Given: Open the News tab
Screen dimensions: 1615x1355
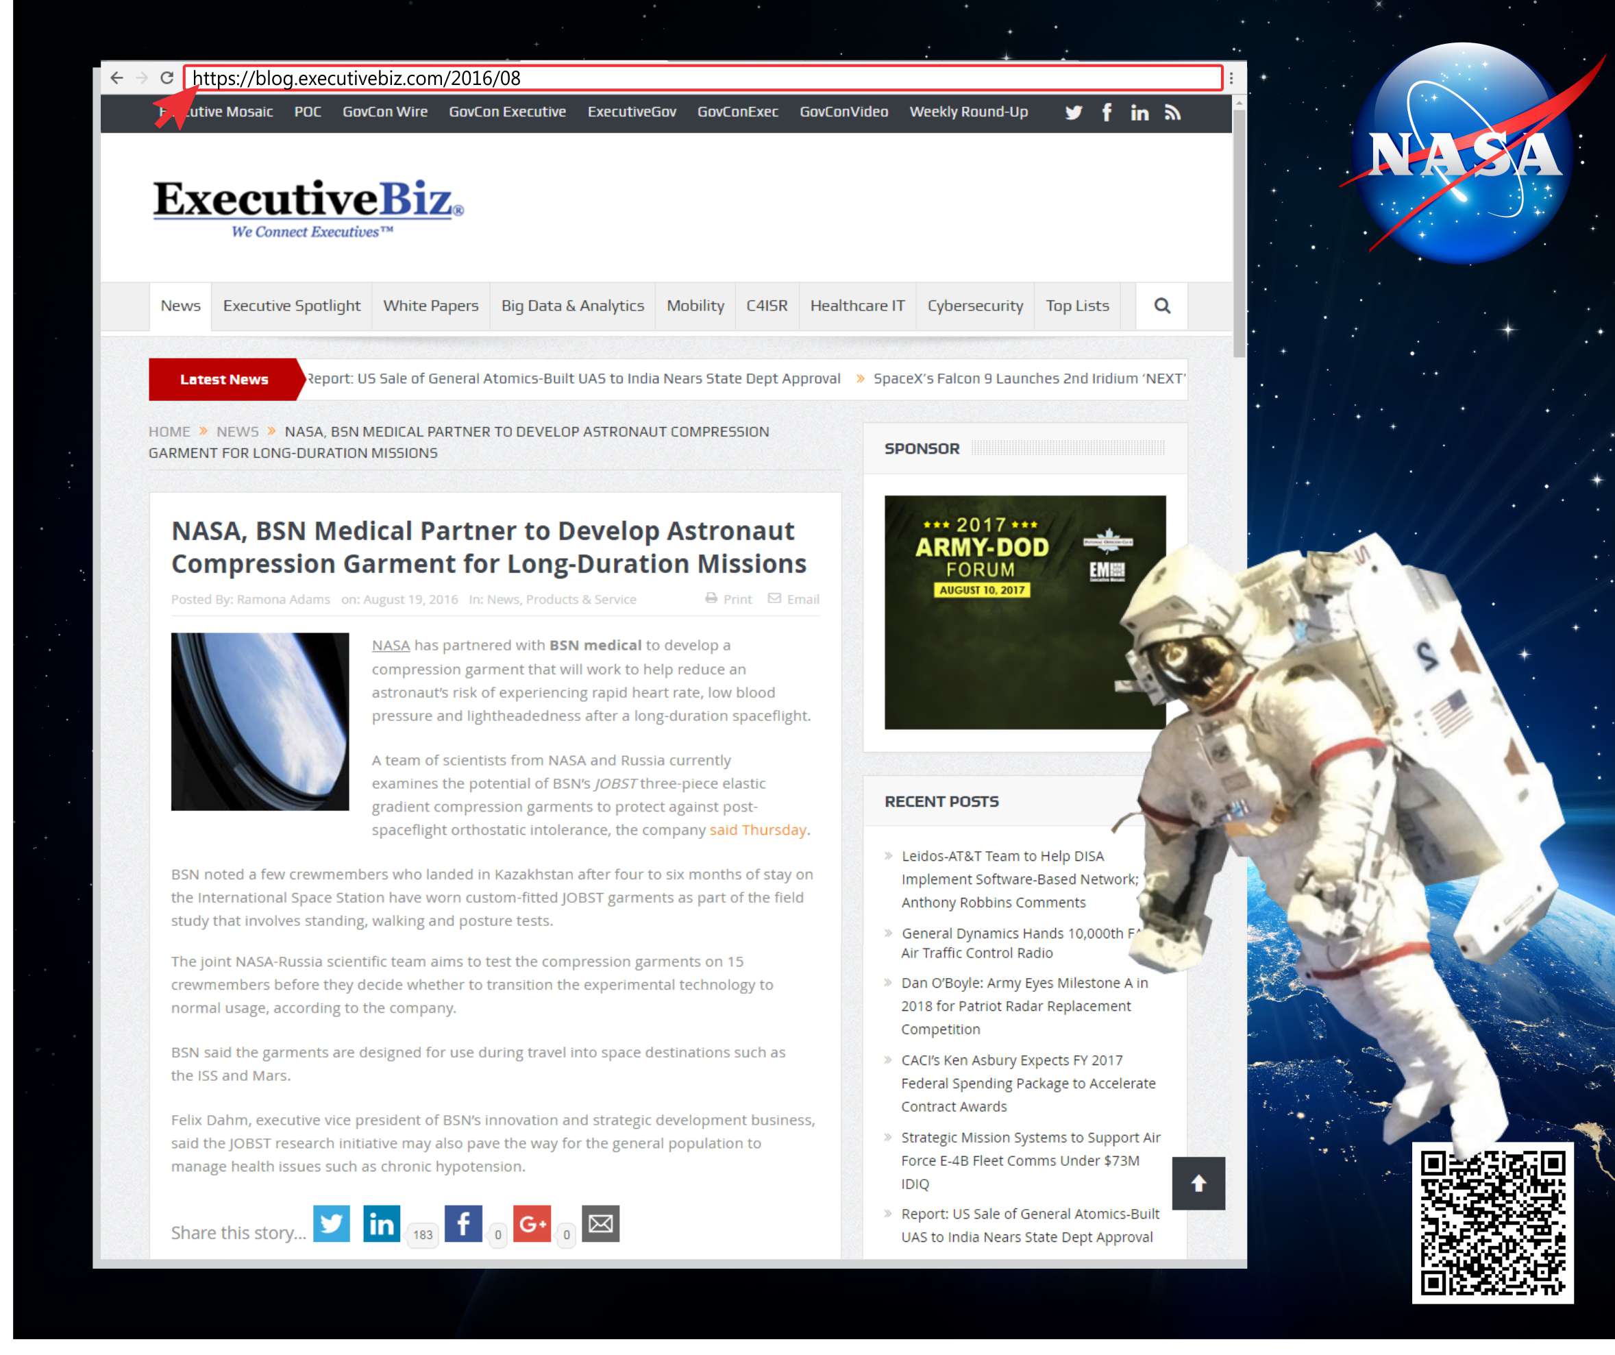Looking at the screenshot, I should click(x=181, y=306).
